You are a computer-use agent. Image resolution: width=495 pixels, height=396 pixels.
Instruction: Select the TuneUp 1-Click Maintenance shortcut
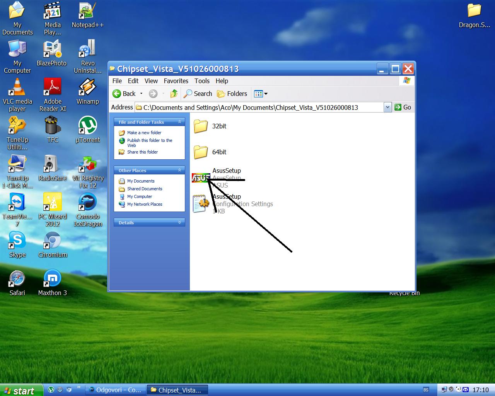tap(17, 172)
